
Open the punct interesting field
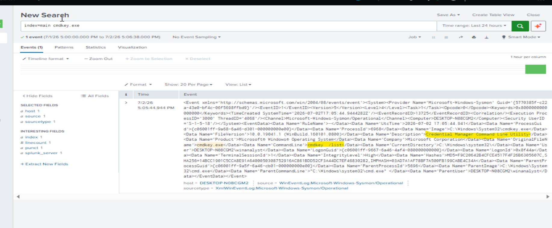coord(32,148)
